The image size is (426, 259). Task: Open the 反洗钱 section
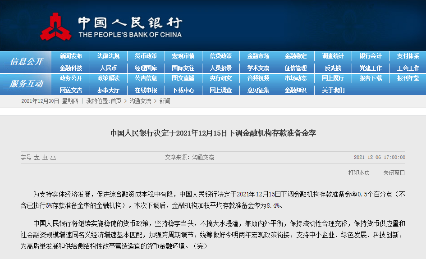pos(333,68)
